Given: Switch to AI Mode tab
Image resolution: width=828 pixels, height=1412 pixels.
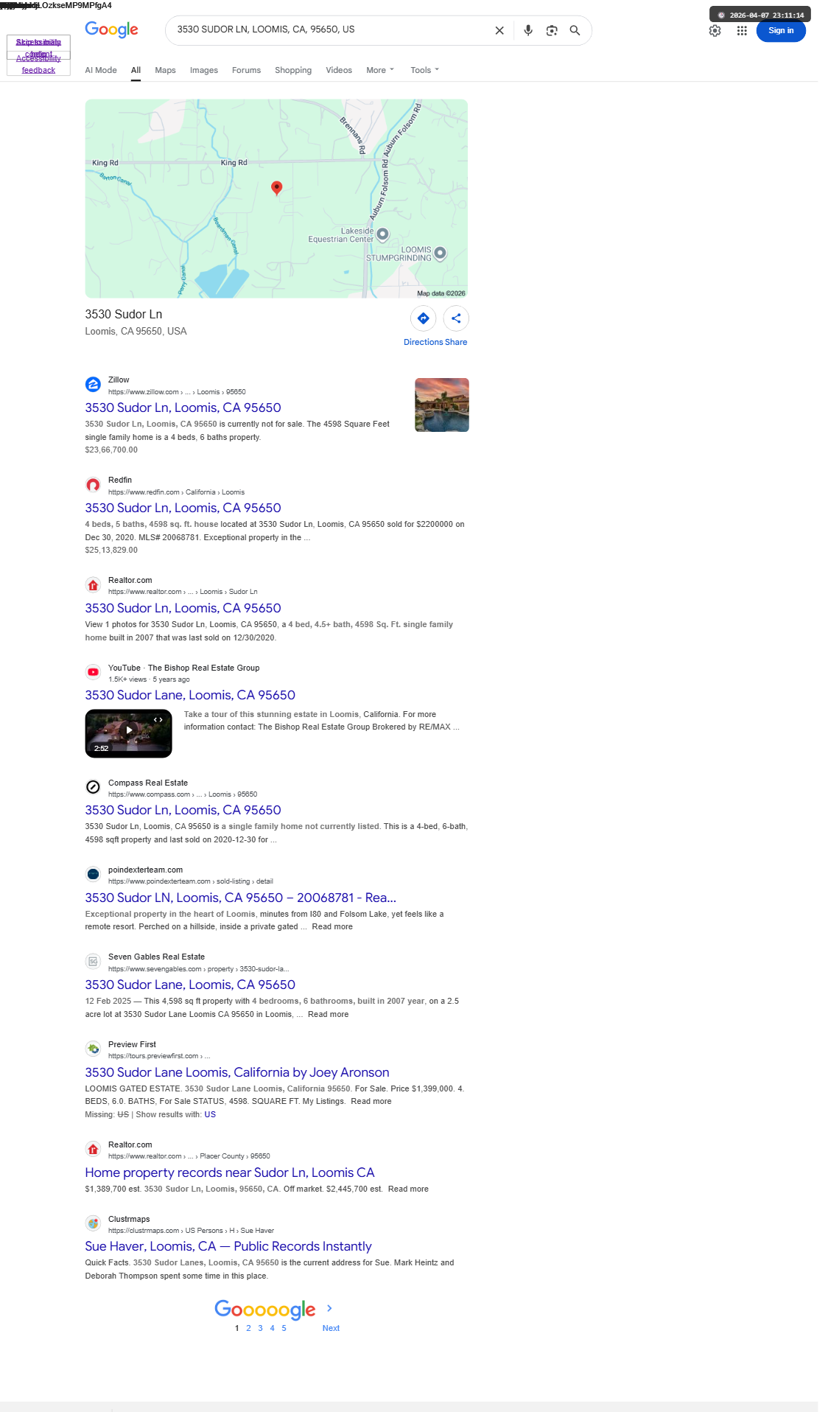Looking at the screenshot, I should coord(101,70).
